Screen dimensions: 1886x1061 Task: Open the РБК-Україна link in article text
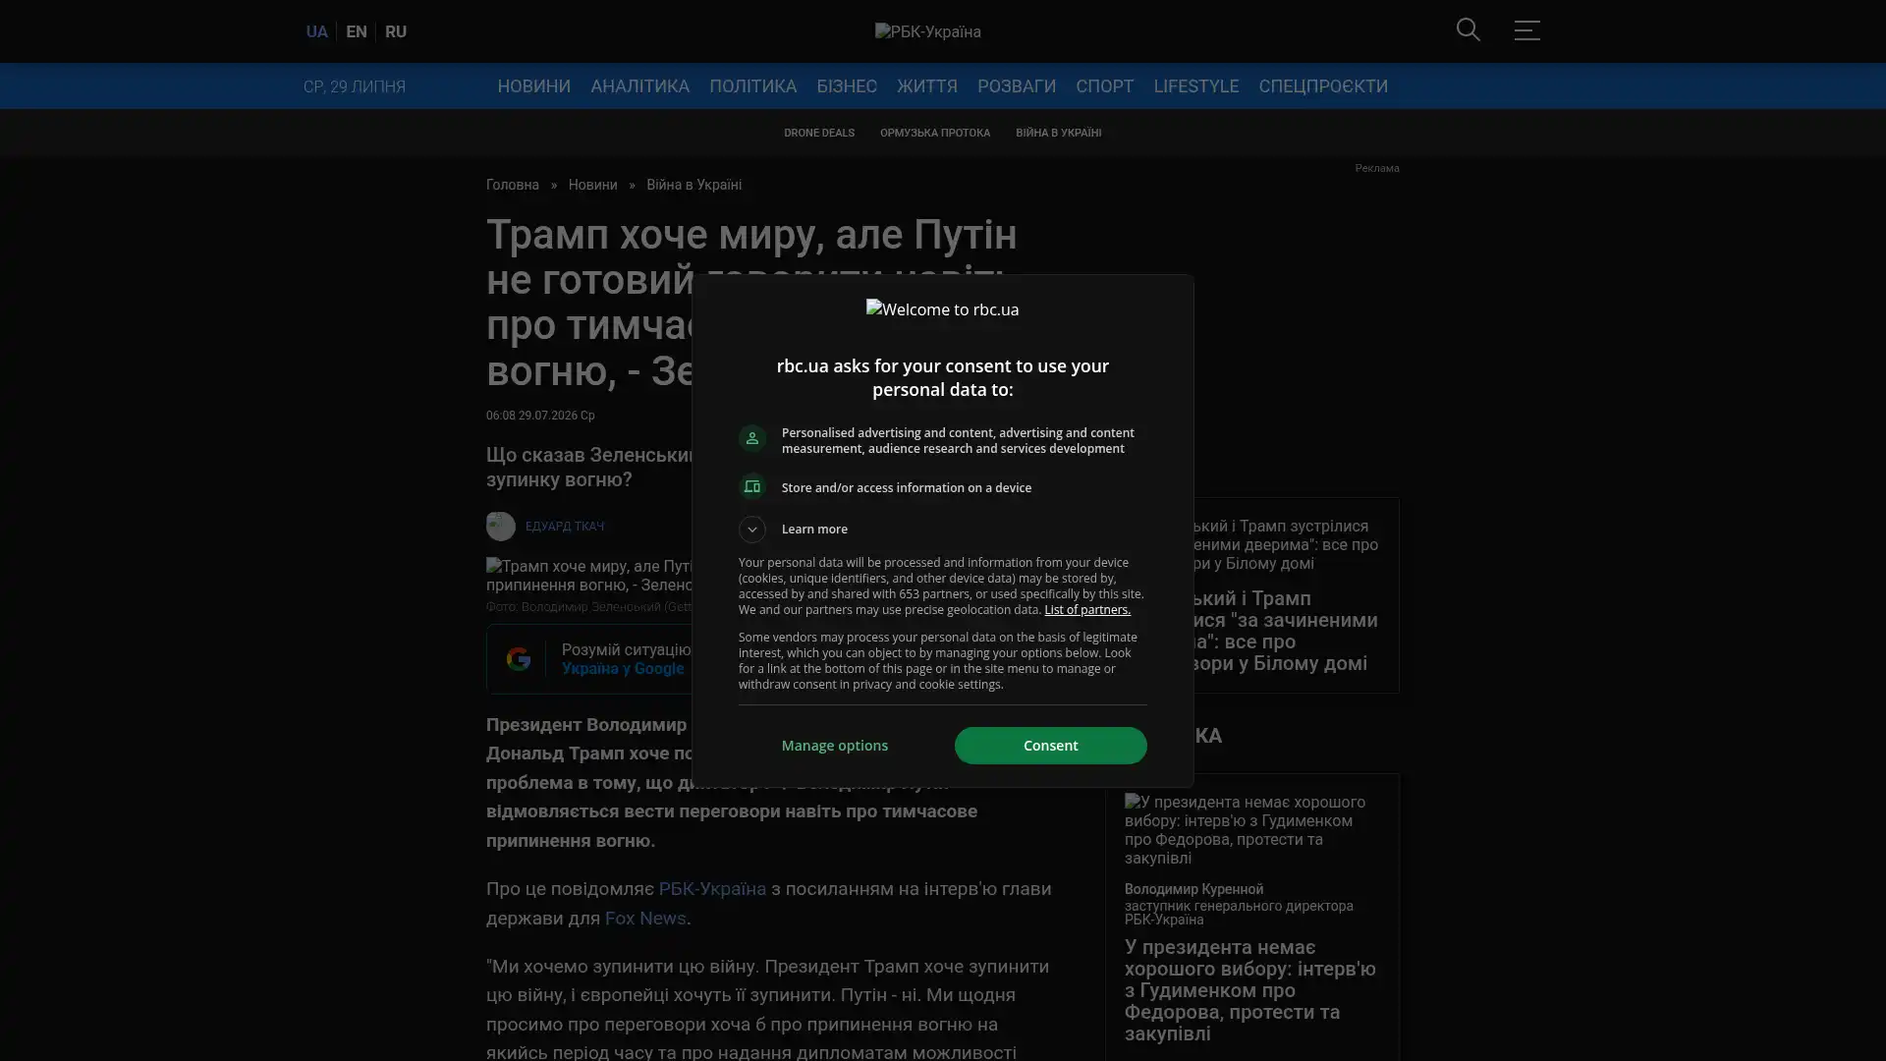tap(712, 889)
